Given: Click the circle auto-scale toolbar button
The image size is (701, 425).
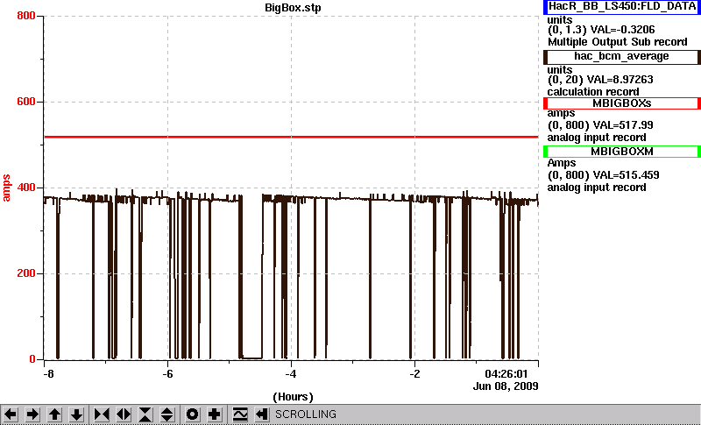Looking at the screenshot, I should tap(192, 414).
